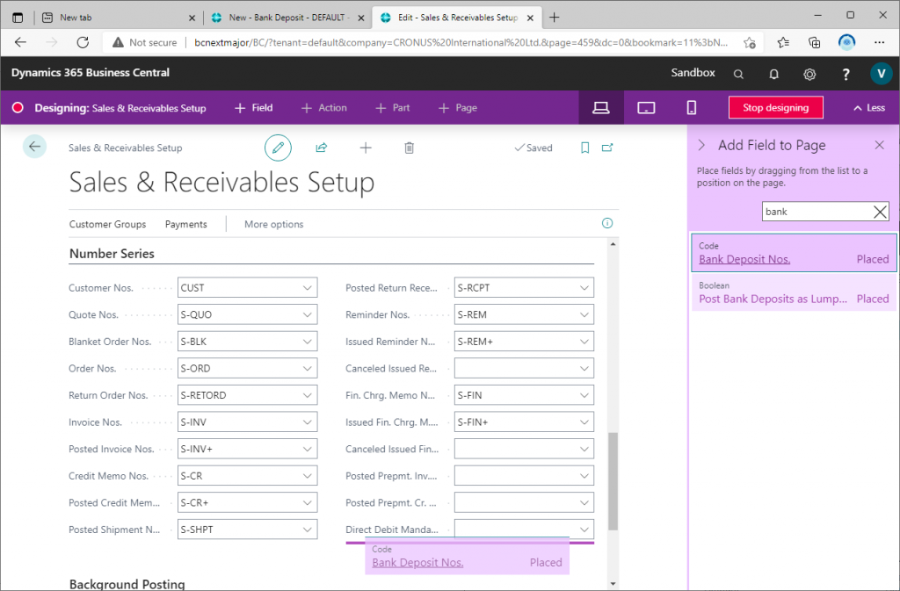The height and width of the screenshot is (591, 900).
Task: Expand the Reminder Nos. dropdown
Action: pos(584,314)
